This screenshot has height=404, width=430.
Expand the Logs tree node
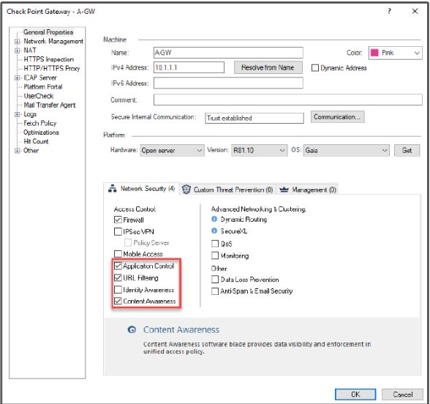pos(18,114)
